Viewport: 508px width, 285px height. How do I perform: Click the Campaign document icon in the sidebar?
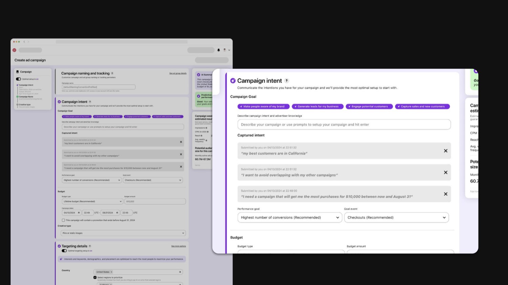[x=18, y=72]
